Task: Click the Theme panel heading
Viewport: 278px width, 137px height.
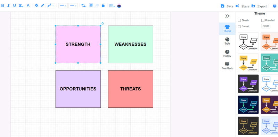Action: tap(260, 13)
